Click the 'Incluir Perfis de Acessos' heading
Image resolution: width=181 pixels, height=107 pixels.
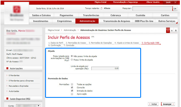(69, 37)
